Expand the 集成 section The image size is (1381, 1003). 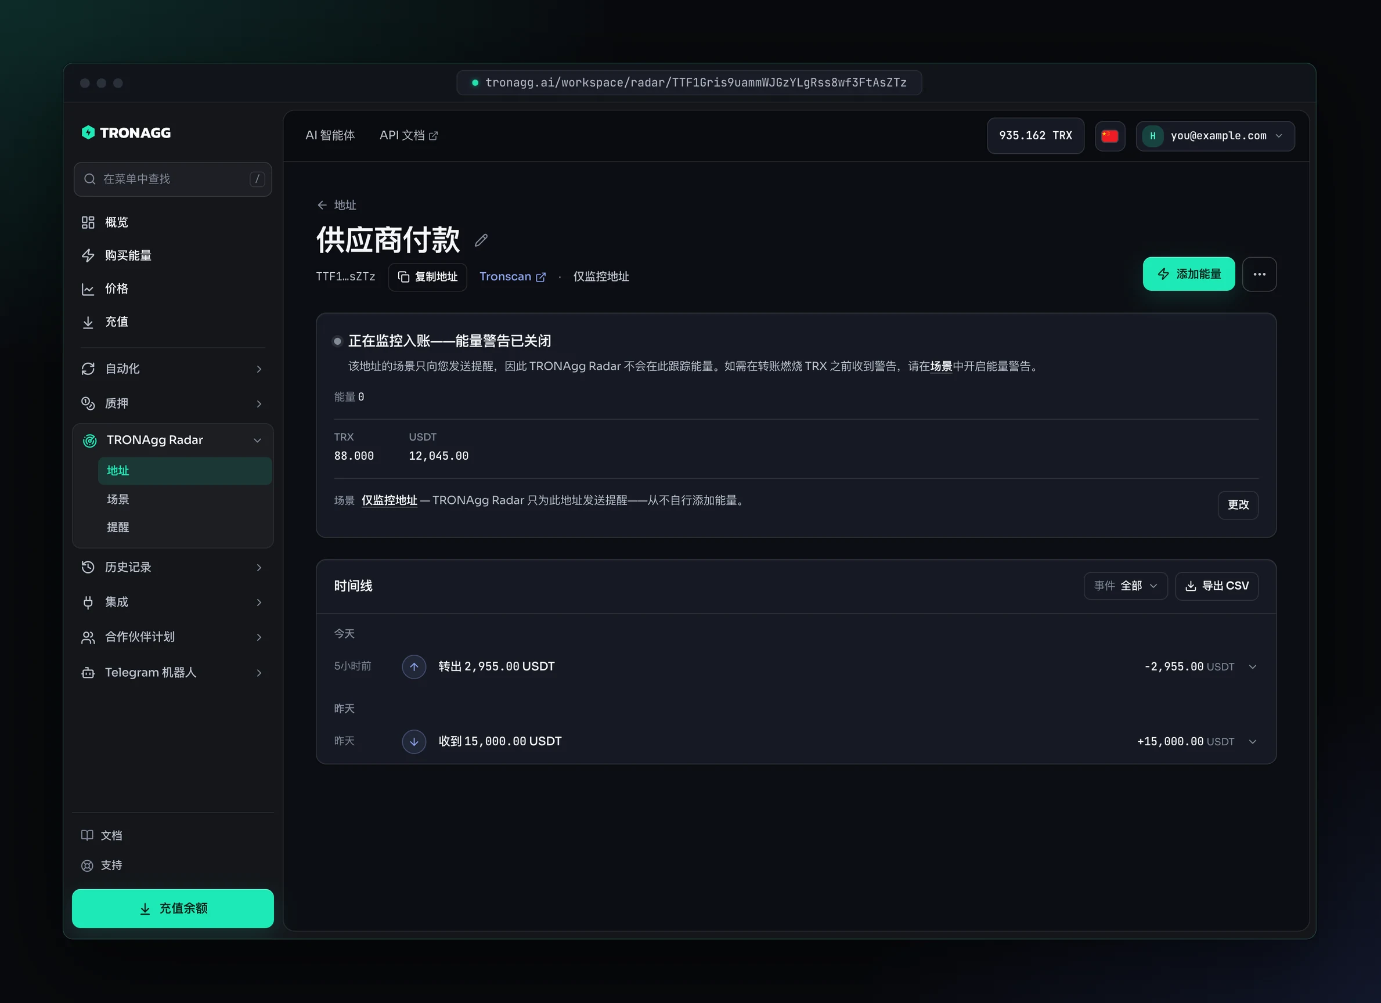pyautogui.click(x=173, y=602)
